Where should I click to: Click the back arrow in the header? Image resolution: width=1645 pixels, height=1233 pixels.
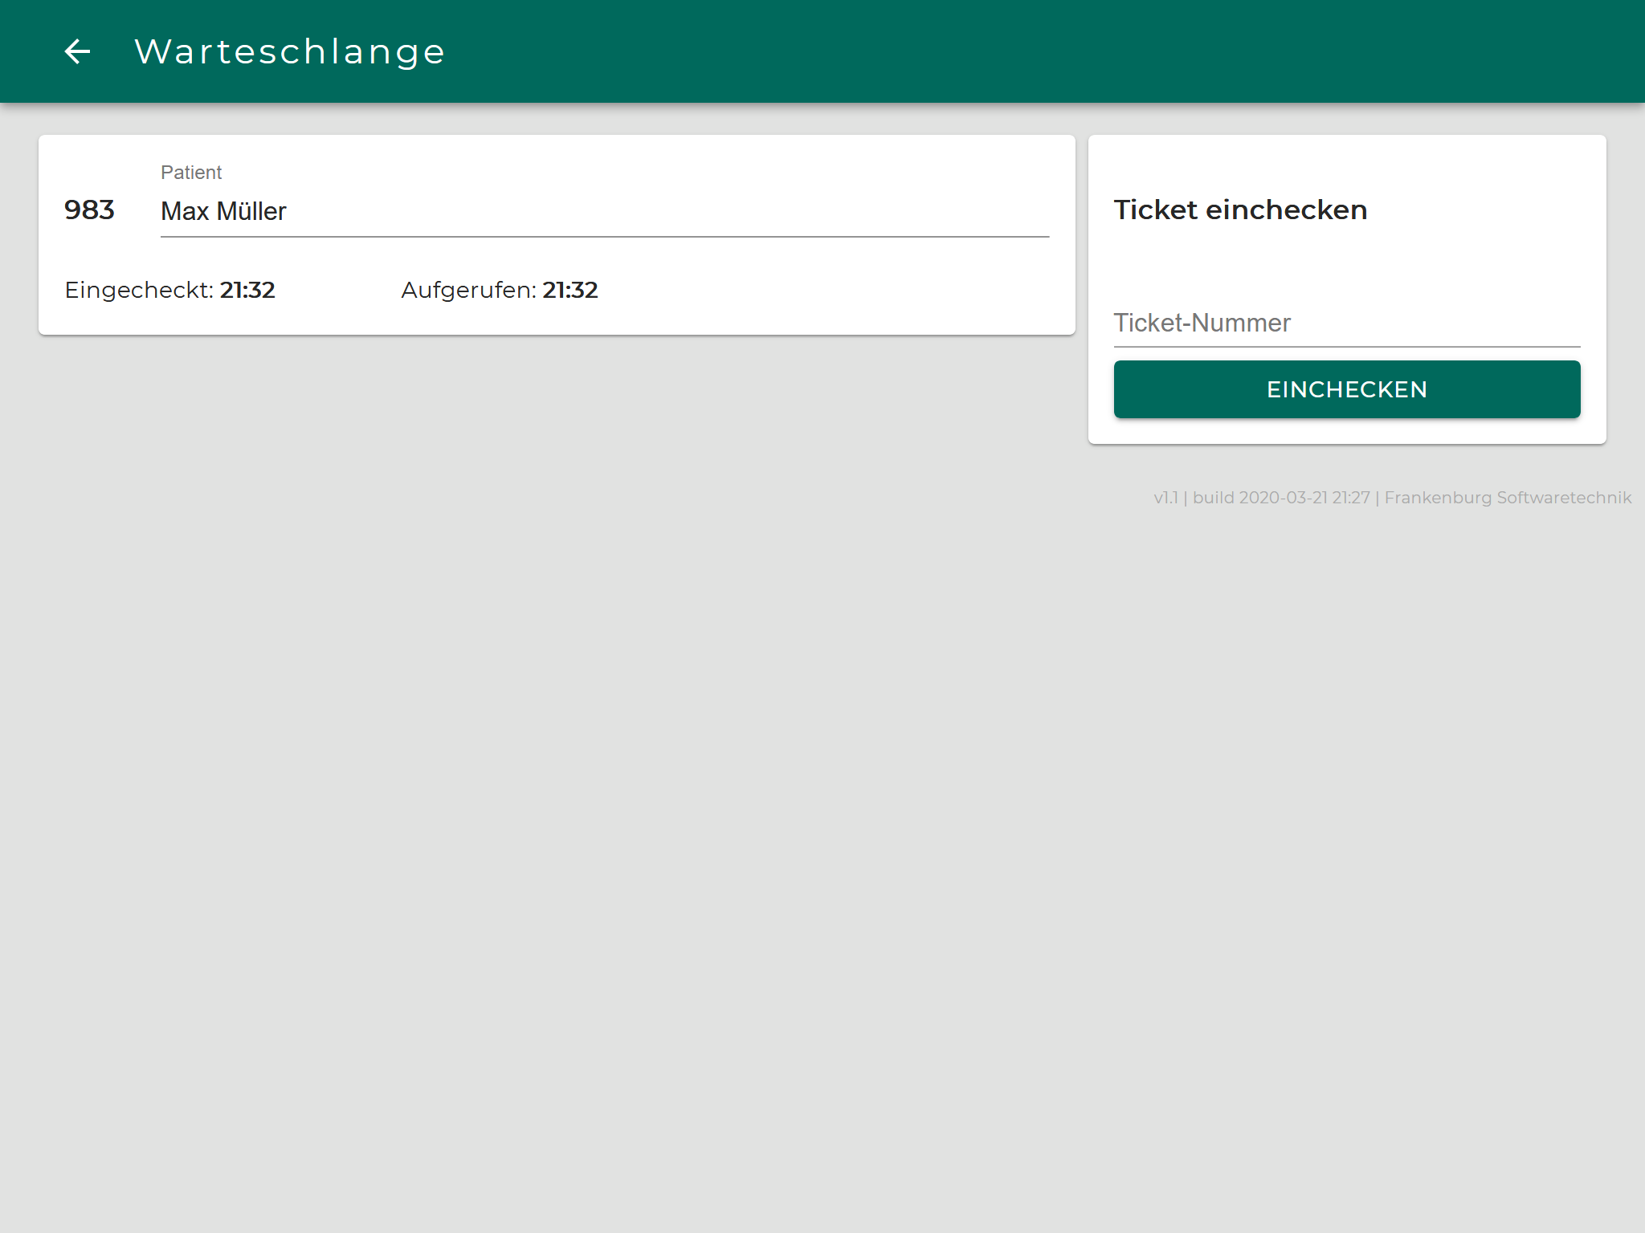(77, 51)
